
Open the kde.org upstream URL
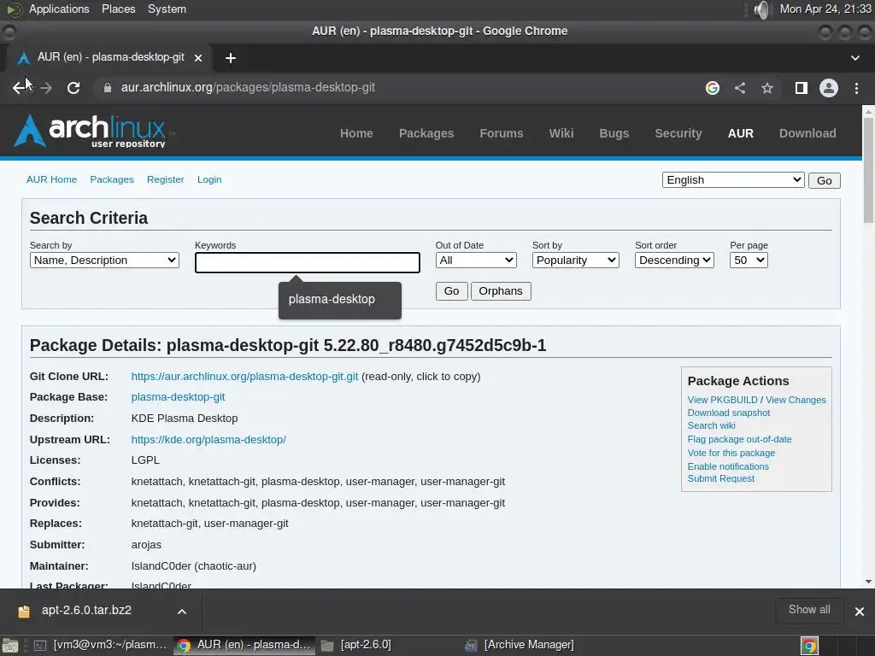tap(208, 440)
